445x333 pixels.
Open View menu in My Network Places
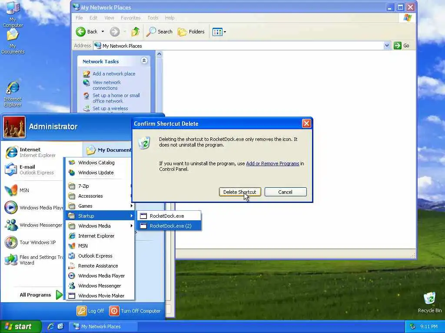click(109, 18)
